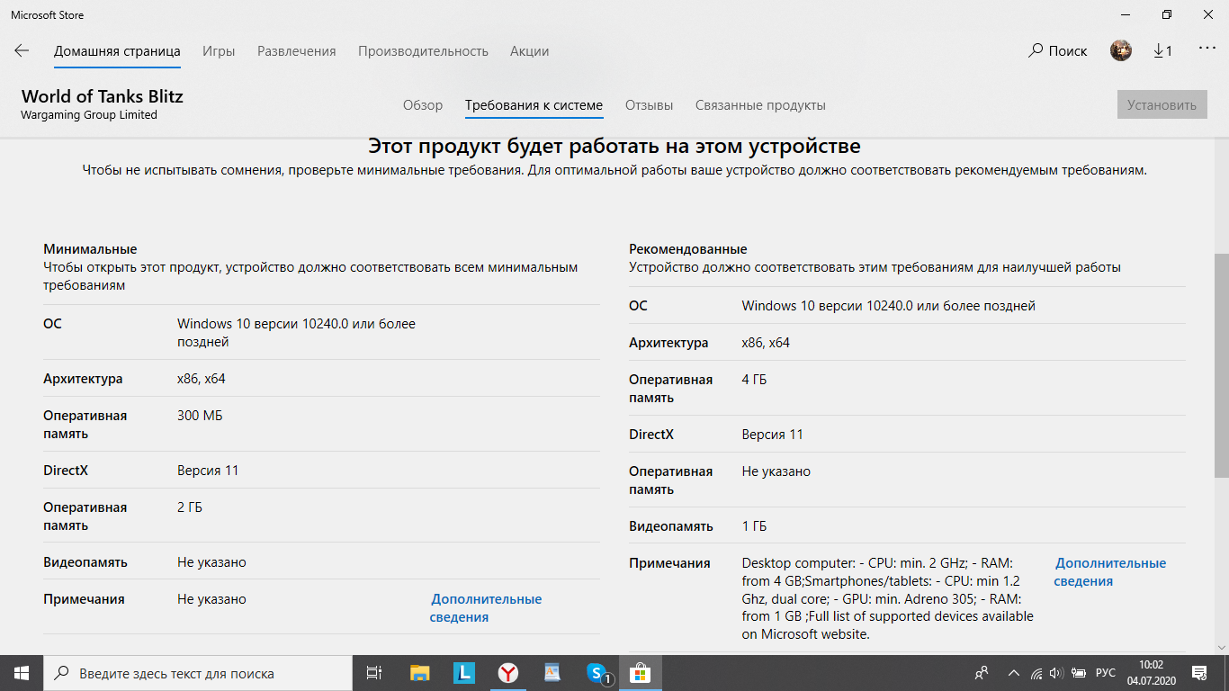Switch to Домашняя страница tab
1229x691 pixels.
(117, 51)
